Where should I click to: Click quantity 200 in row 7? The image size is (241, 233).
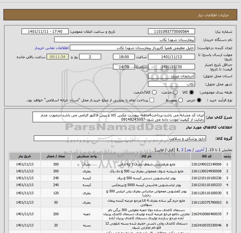[56, 214]
